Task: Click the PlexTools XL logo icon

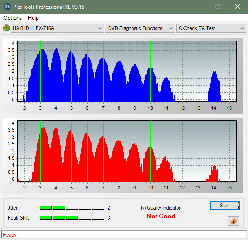Action: click(7, 7)
